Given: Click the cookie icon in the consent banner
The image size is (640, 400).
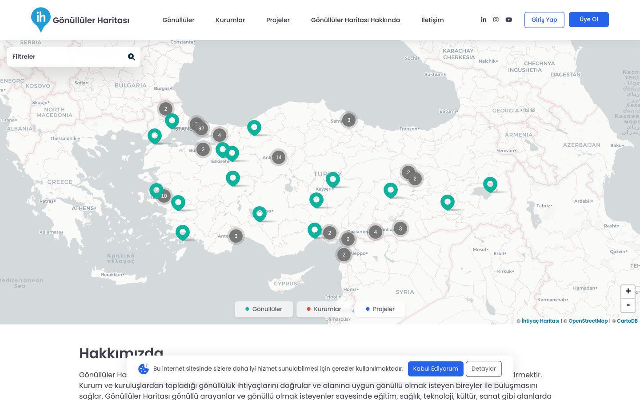Looking at the screenshot, I should point(144,369).
